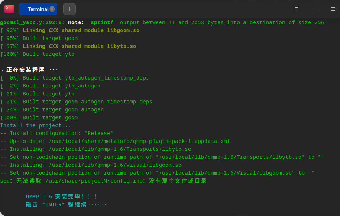Click runtime path line for Visual/libgoom.so
Screen dimensions: 340x216
[157, 173]
